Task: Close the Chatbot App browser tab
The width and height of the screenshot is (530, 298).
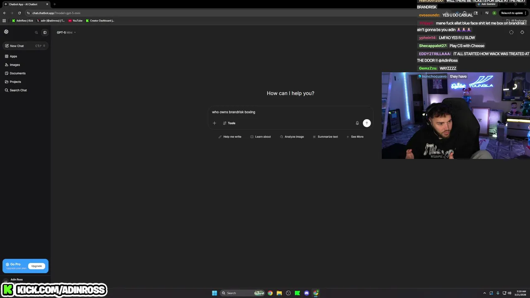Action: click(47, 4)
